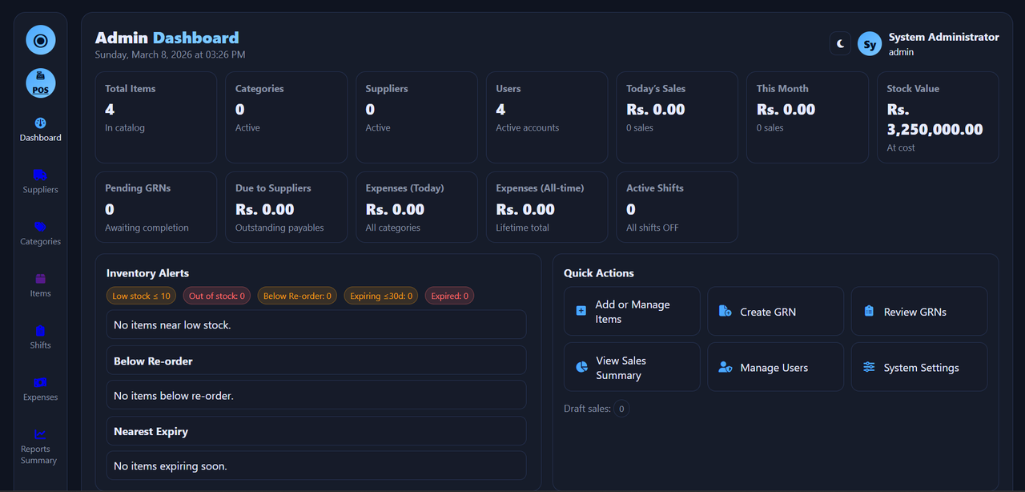Open Reports Summary chart icon
1025x492 pixels.
[x=41, y=434]
